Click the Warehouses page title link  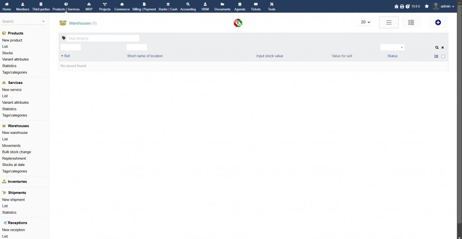pos(80,23)
